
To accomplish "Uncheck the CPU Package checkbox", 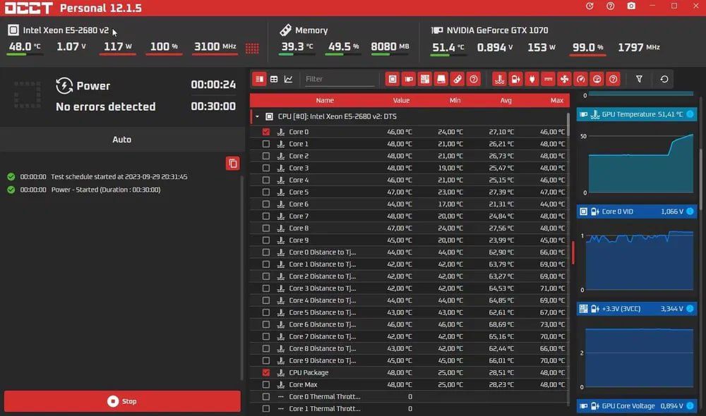I will [x=266, y=372].
